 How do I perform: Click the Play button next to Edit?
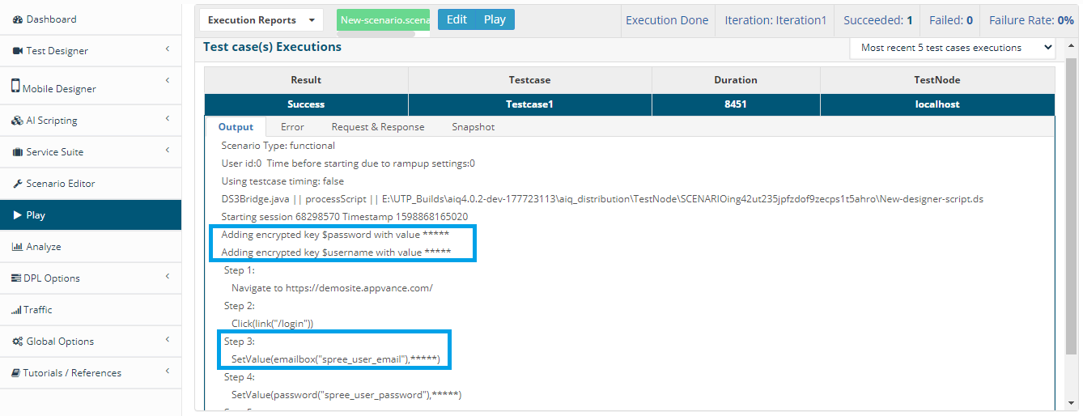pyautogui.click(x=495, y=19)
